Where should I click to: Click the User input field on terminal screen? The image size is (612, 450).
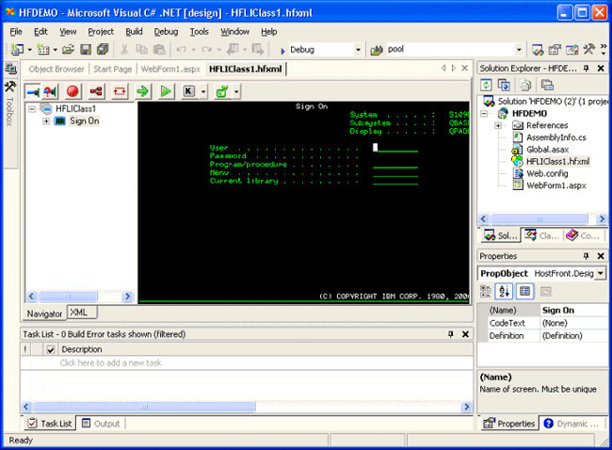pyautogui.click(x=395, y=148)
